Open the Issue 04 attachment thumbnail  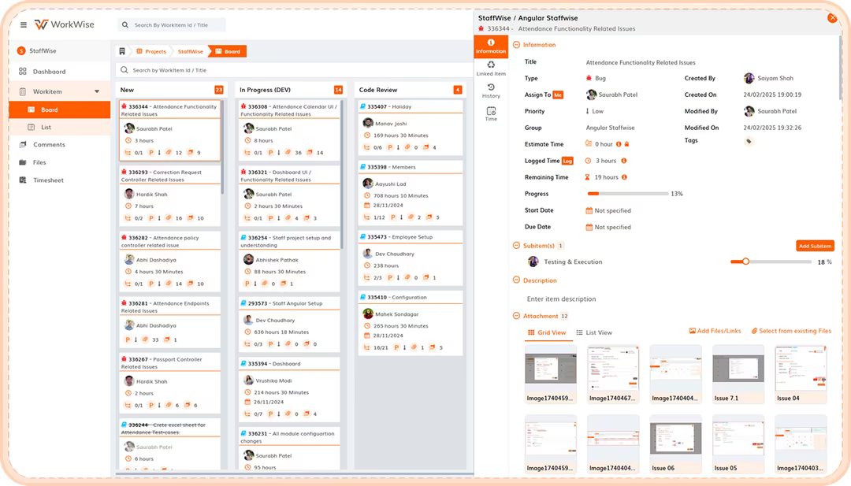801,374
